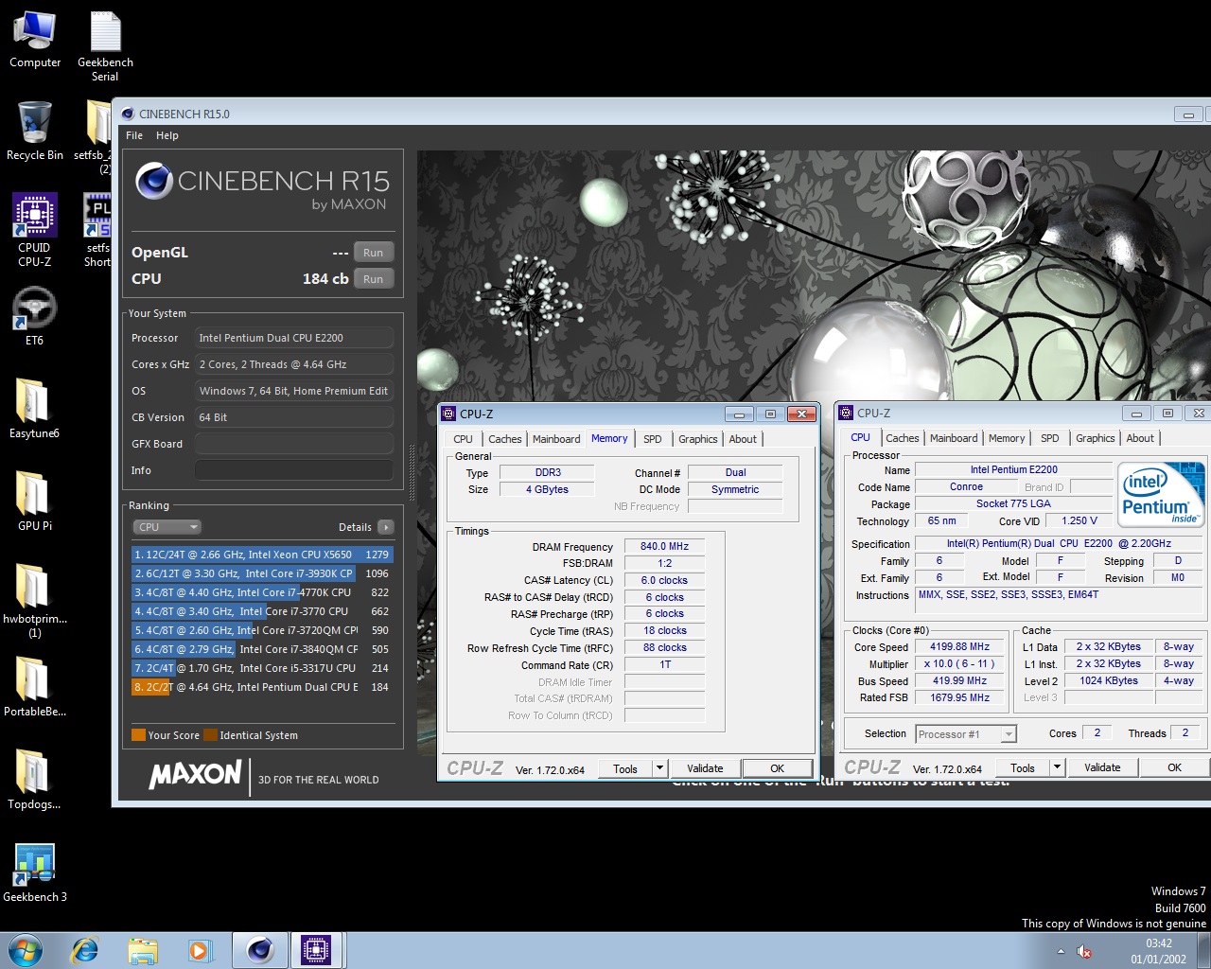Click the Intel Pentium inside logo
This screenshot has width=1211, height=969.
tap(1161, 494)
